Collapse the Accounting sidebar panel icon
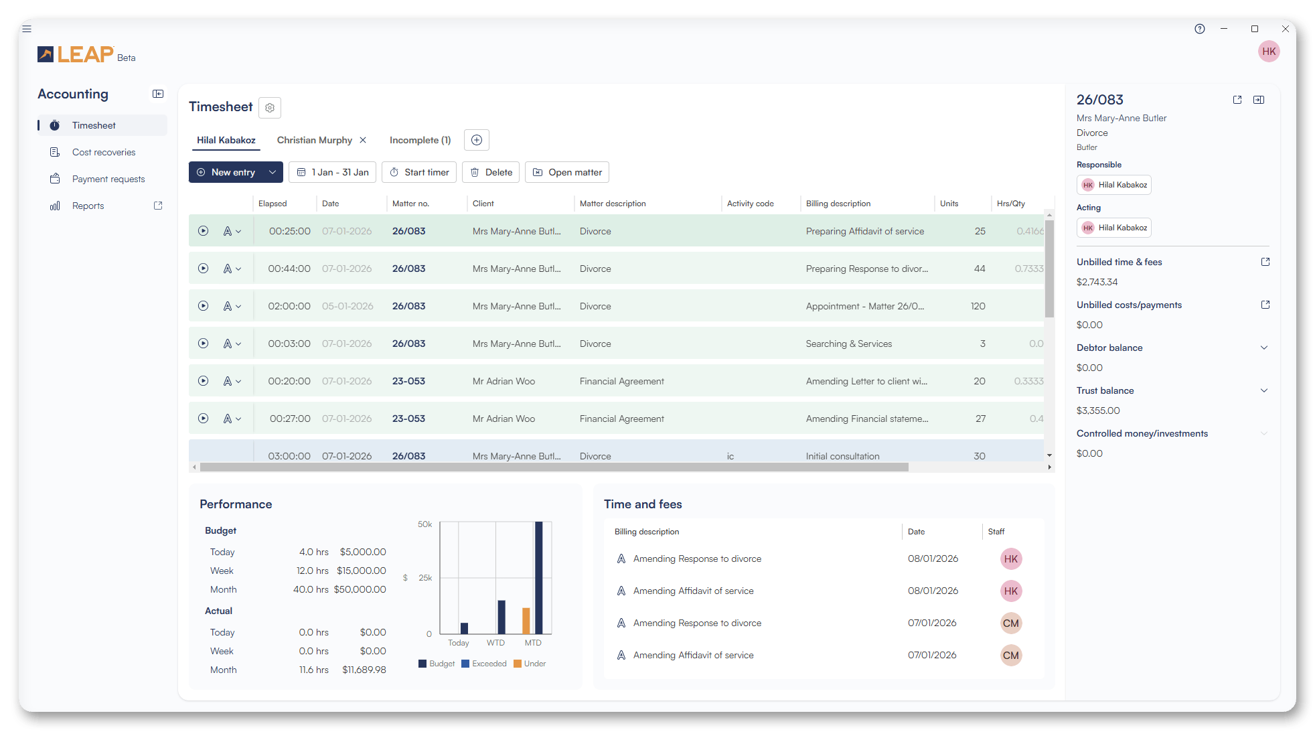 (158, 94)
